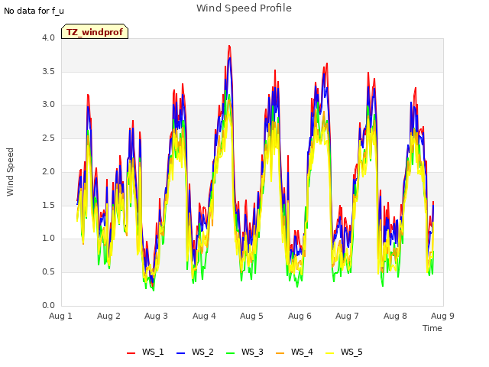Image resolution: width=489 pixels, height=367 pixels.
Task: Click the Aug 6 x-axis tick label
Action: 300,316
